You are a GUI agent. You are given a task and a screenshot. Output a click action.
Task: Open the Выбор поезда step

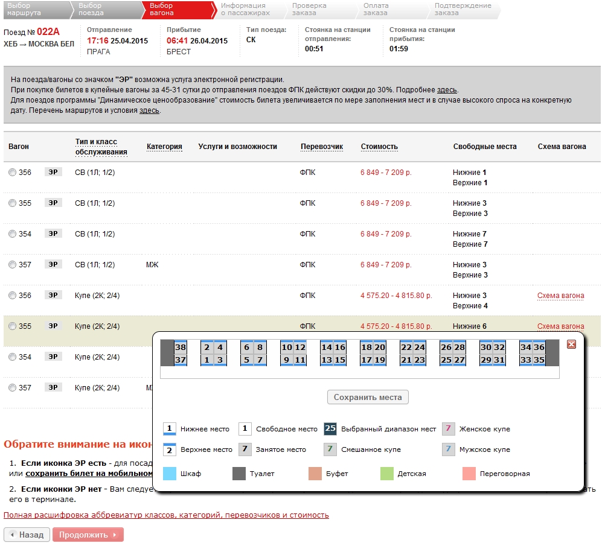(94, 9)
